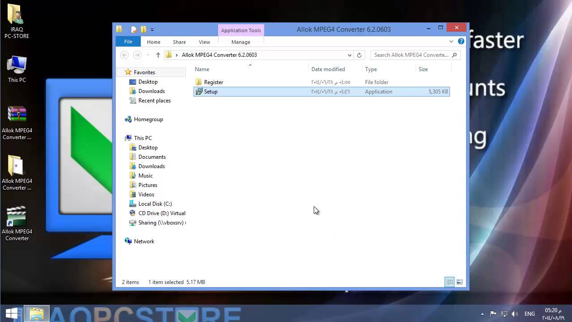
Task: Select Network in navigation pane
Action: (x=144, y=241)
